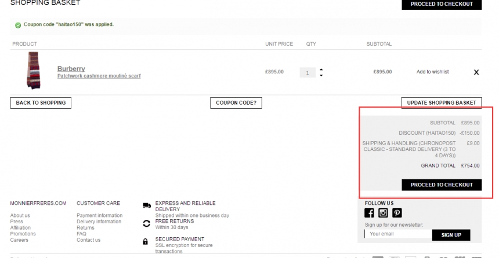Click the top Proceed to Checkout button

[x=442, y=4]
